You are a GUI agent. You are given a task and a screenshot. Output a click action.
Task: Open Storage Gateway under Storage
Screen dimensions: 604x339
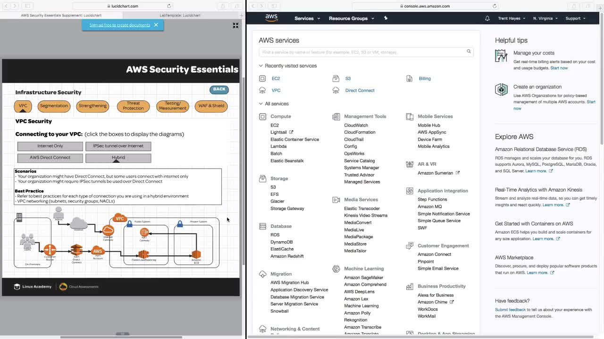pyautogui.click(x=287, y=209)
